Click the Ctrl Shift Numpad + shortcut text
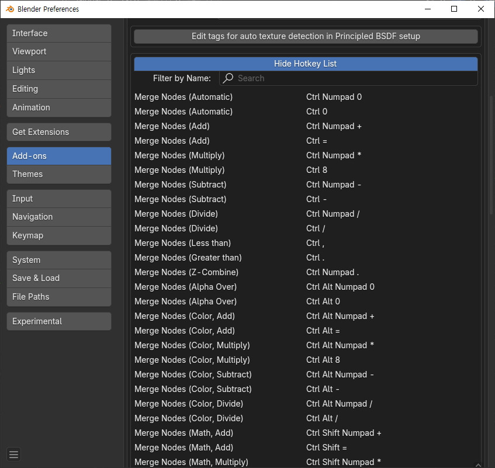Viewport: 495px width, 468px height. click(x=344, y=433)
